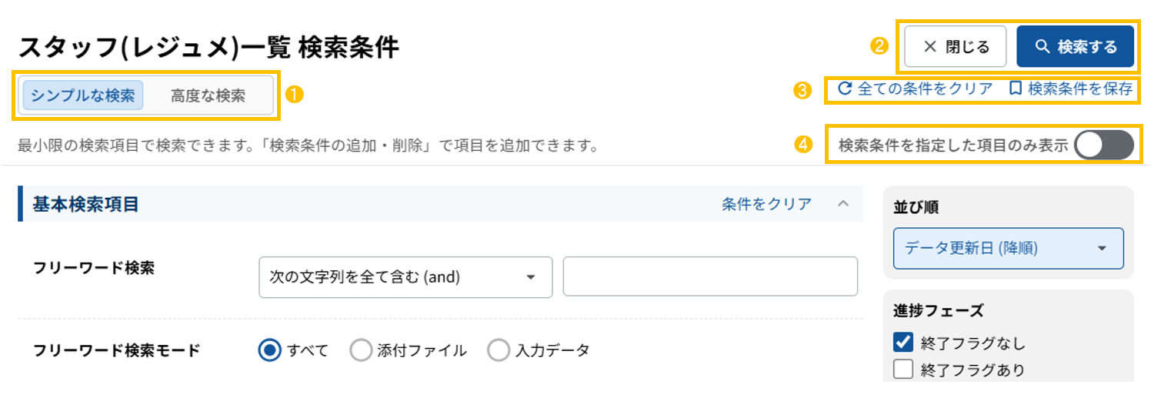The image size is (1151, 398).
Task: Choose the 入力データ radio option
Action: click(499, 351)
